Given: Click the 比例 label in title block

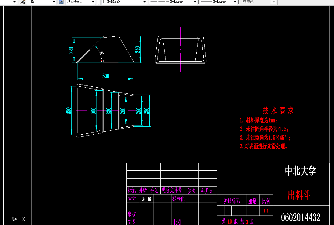Looking at the screenshot, I should click(x=266, y=201).
